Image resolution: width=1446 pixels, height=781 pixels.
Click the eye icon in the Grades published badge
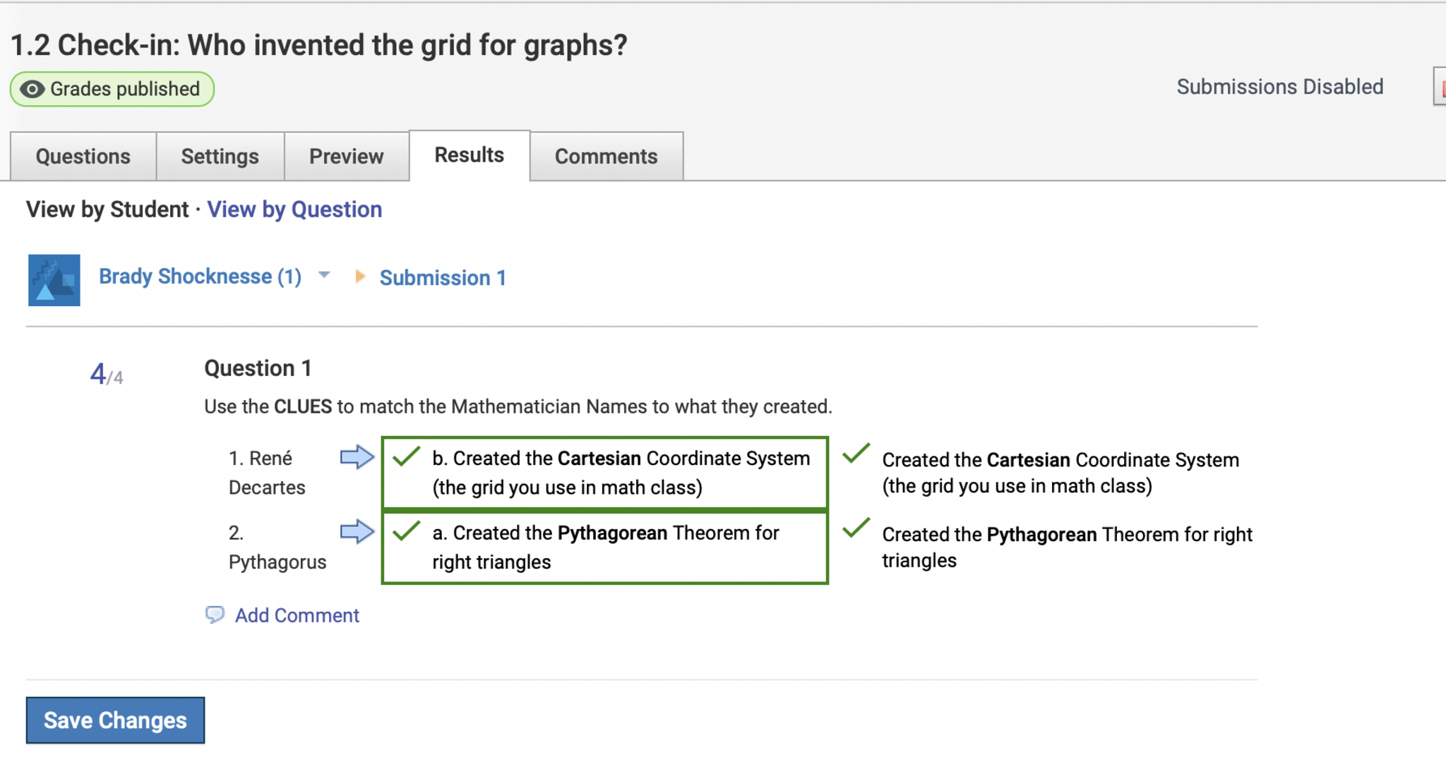[32, 89]
